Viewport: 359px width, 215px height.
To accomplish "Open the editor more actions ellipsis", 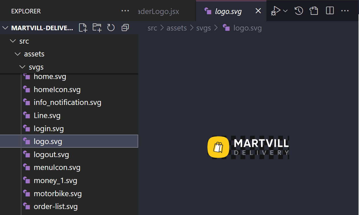I will tap(345, 11).
